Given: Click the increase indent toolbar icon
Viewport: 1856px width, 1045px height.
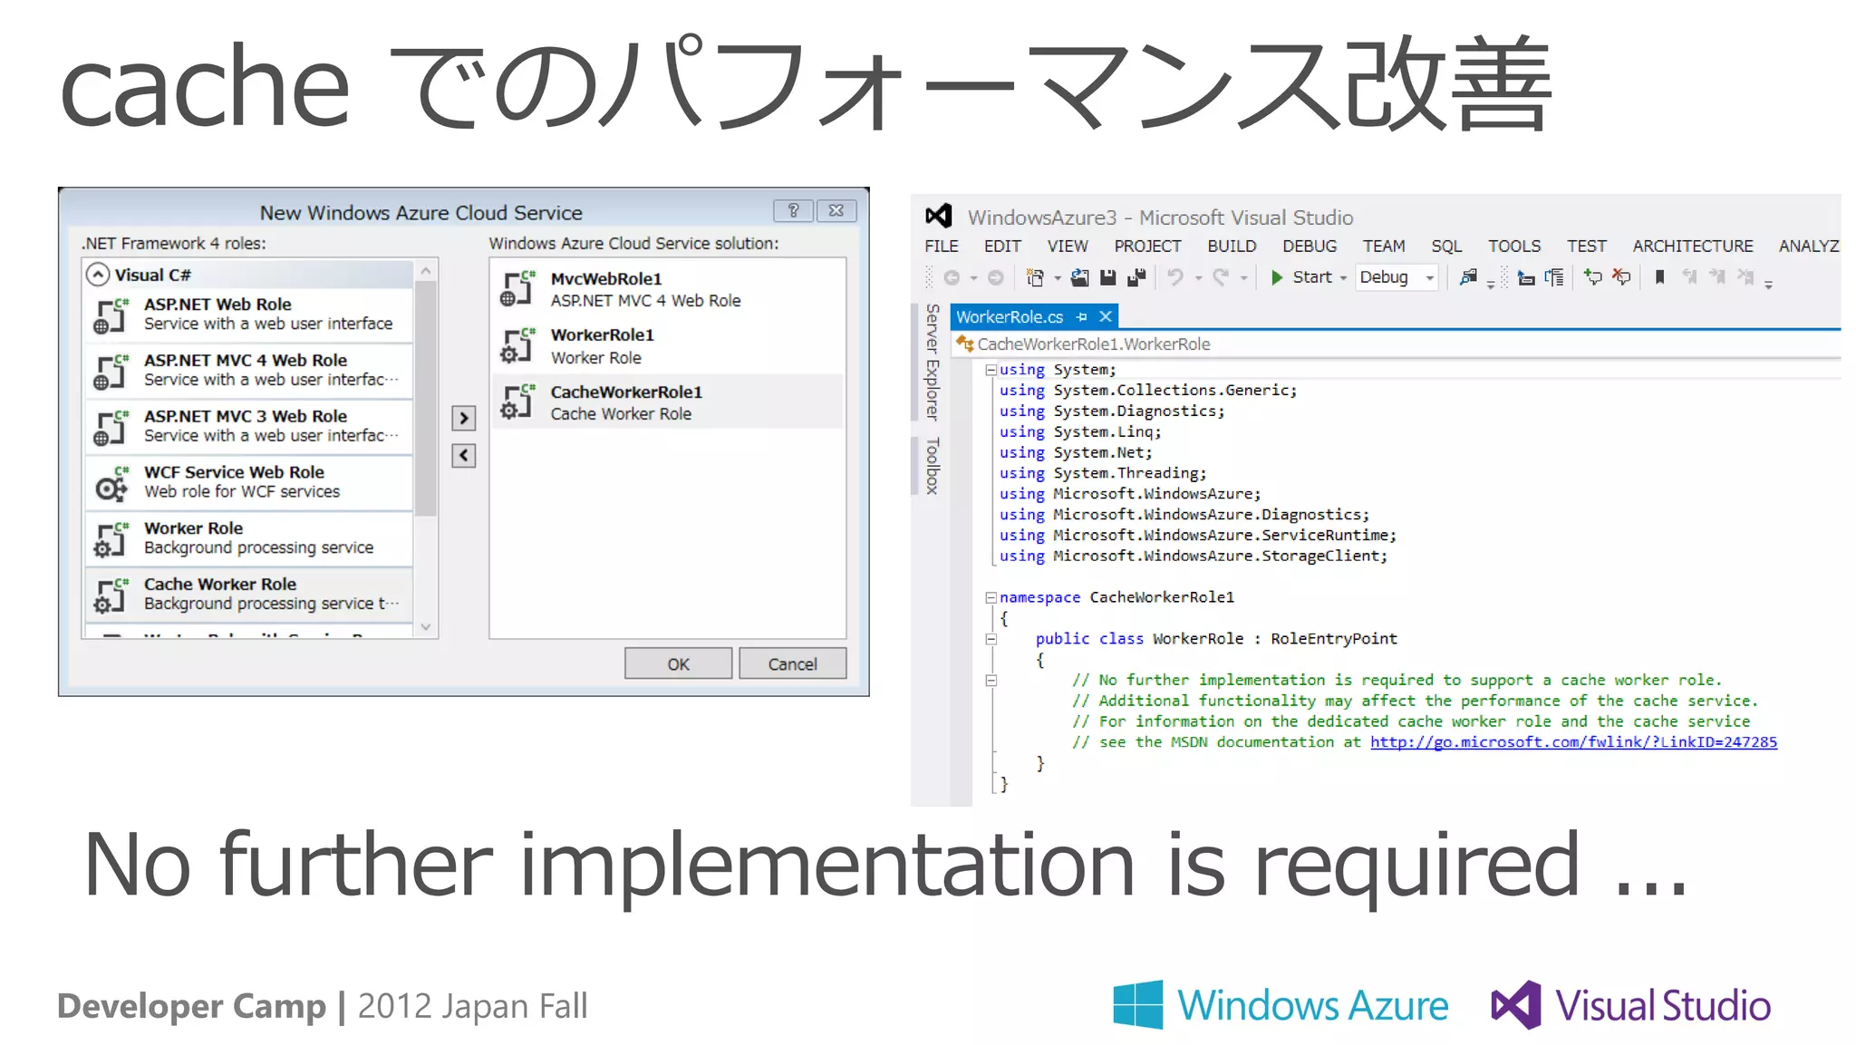Looking at the screenshot, I should tap(1555, 278).
